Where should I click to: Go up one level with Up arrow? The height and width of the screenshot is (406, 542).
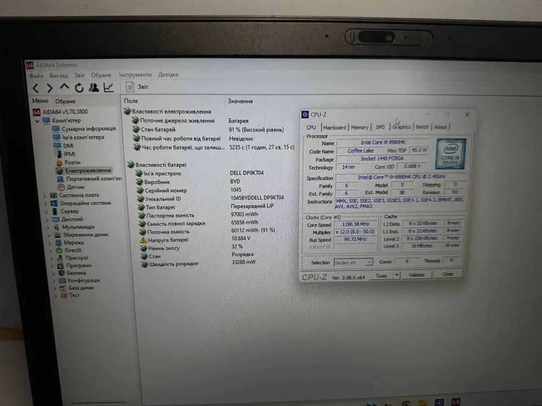tap(64, 87)
